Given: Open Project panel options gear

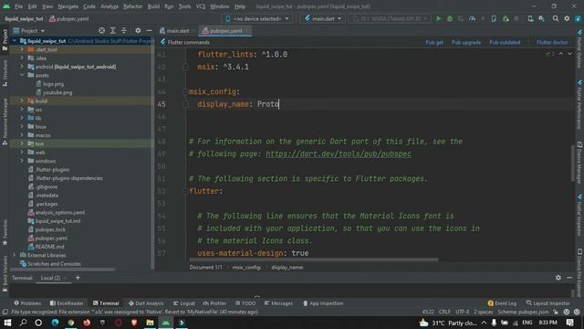Looking at the screenshot, I should (138, 30).
